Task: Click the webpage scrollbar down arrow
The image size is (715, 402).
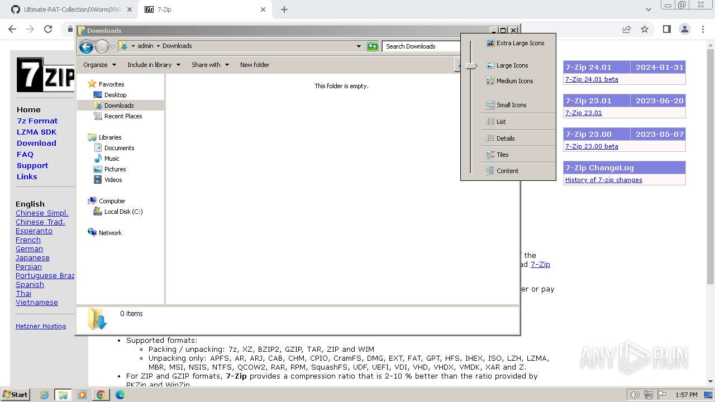Action: coord(711,382)
